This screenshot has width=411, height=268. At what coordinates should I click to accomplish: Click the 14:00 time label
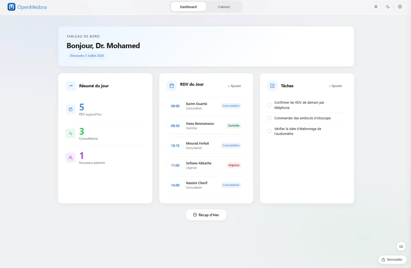point(175,185)
